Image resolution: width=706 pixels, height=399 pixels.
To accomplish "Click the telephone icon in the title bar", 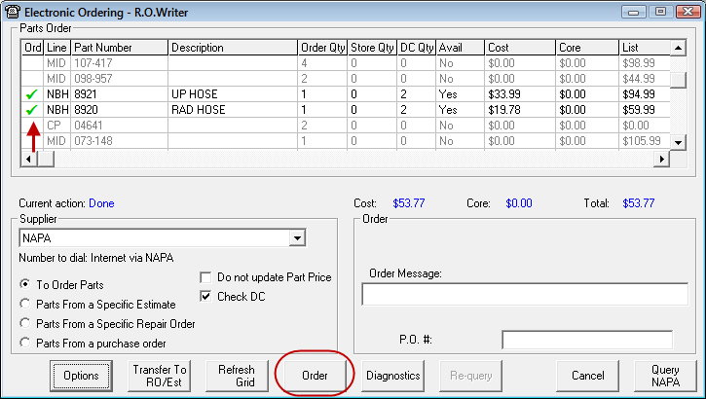I will coord(13,10).
